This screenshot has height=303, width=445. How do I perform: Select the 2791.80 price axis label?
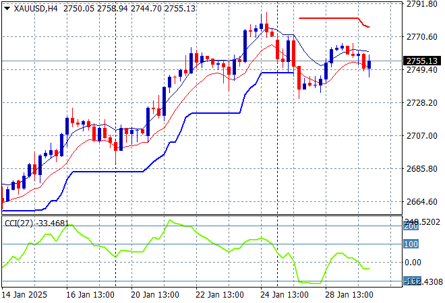[x=422, y=3]
